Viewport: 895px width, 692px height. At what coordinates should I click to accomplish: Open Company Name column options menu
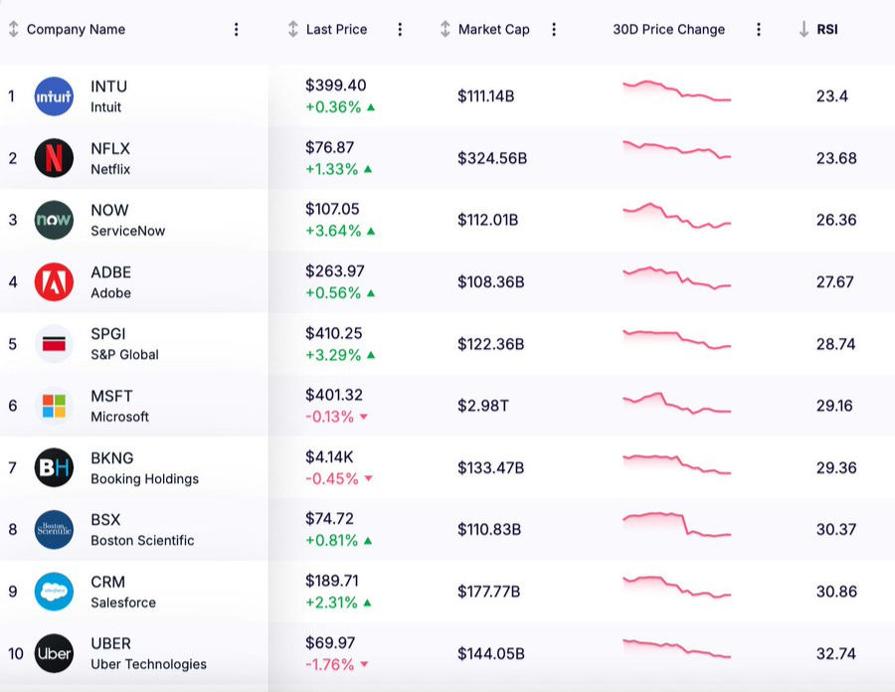[237, 29]
